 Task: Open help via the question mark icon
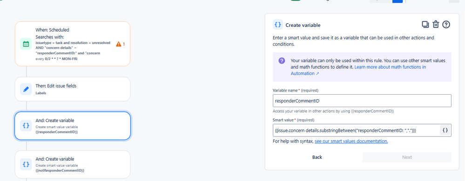(x=446, y=25)
